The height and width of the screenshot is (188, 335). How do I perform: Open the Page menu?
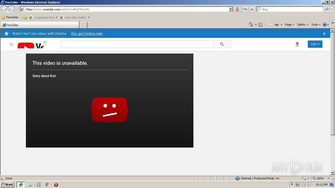[289, 25]
